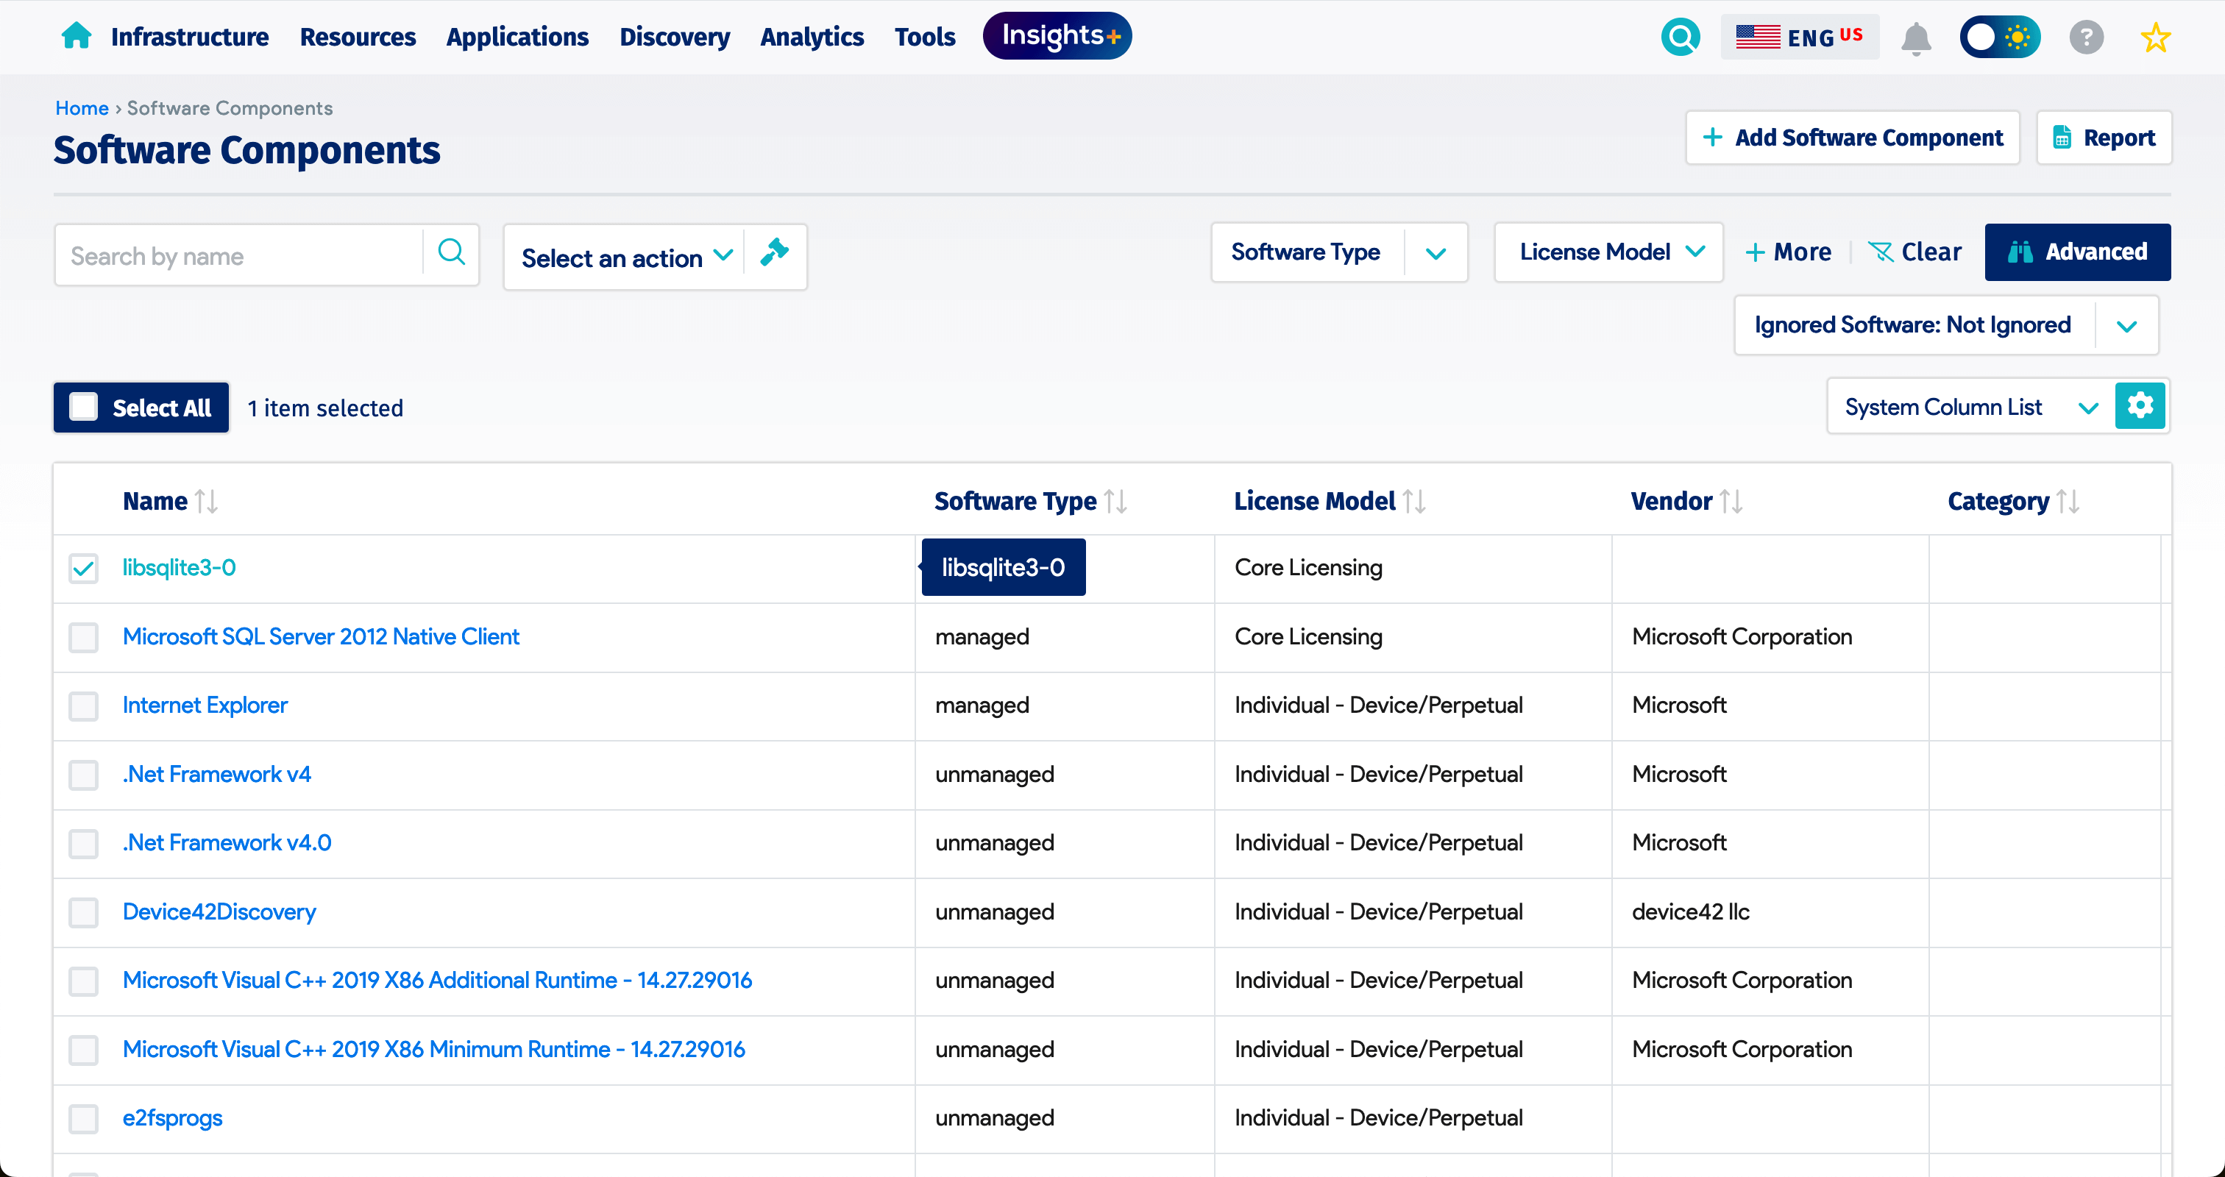2225x1177 pixels.
Task: Open the Ignored Software dropdown
Action: [x=2127, y=324]
